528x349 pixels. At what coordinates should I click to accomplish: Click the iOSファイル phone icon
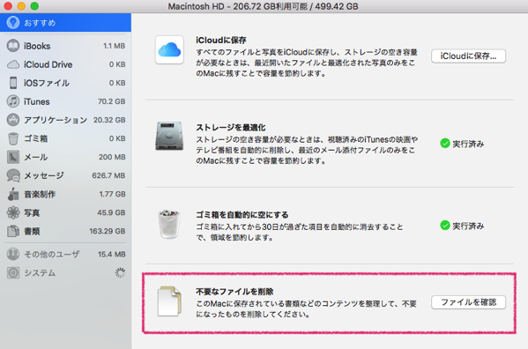pyautogui.click(x=13, y=83)
